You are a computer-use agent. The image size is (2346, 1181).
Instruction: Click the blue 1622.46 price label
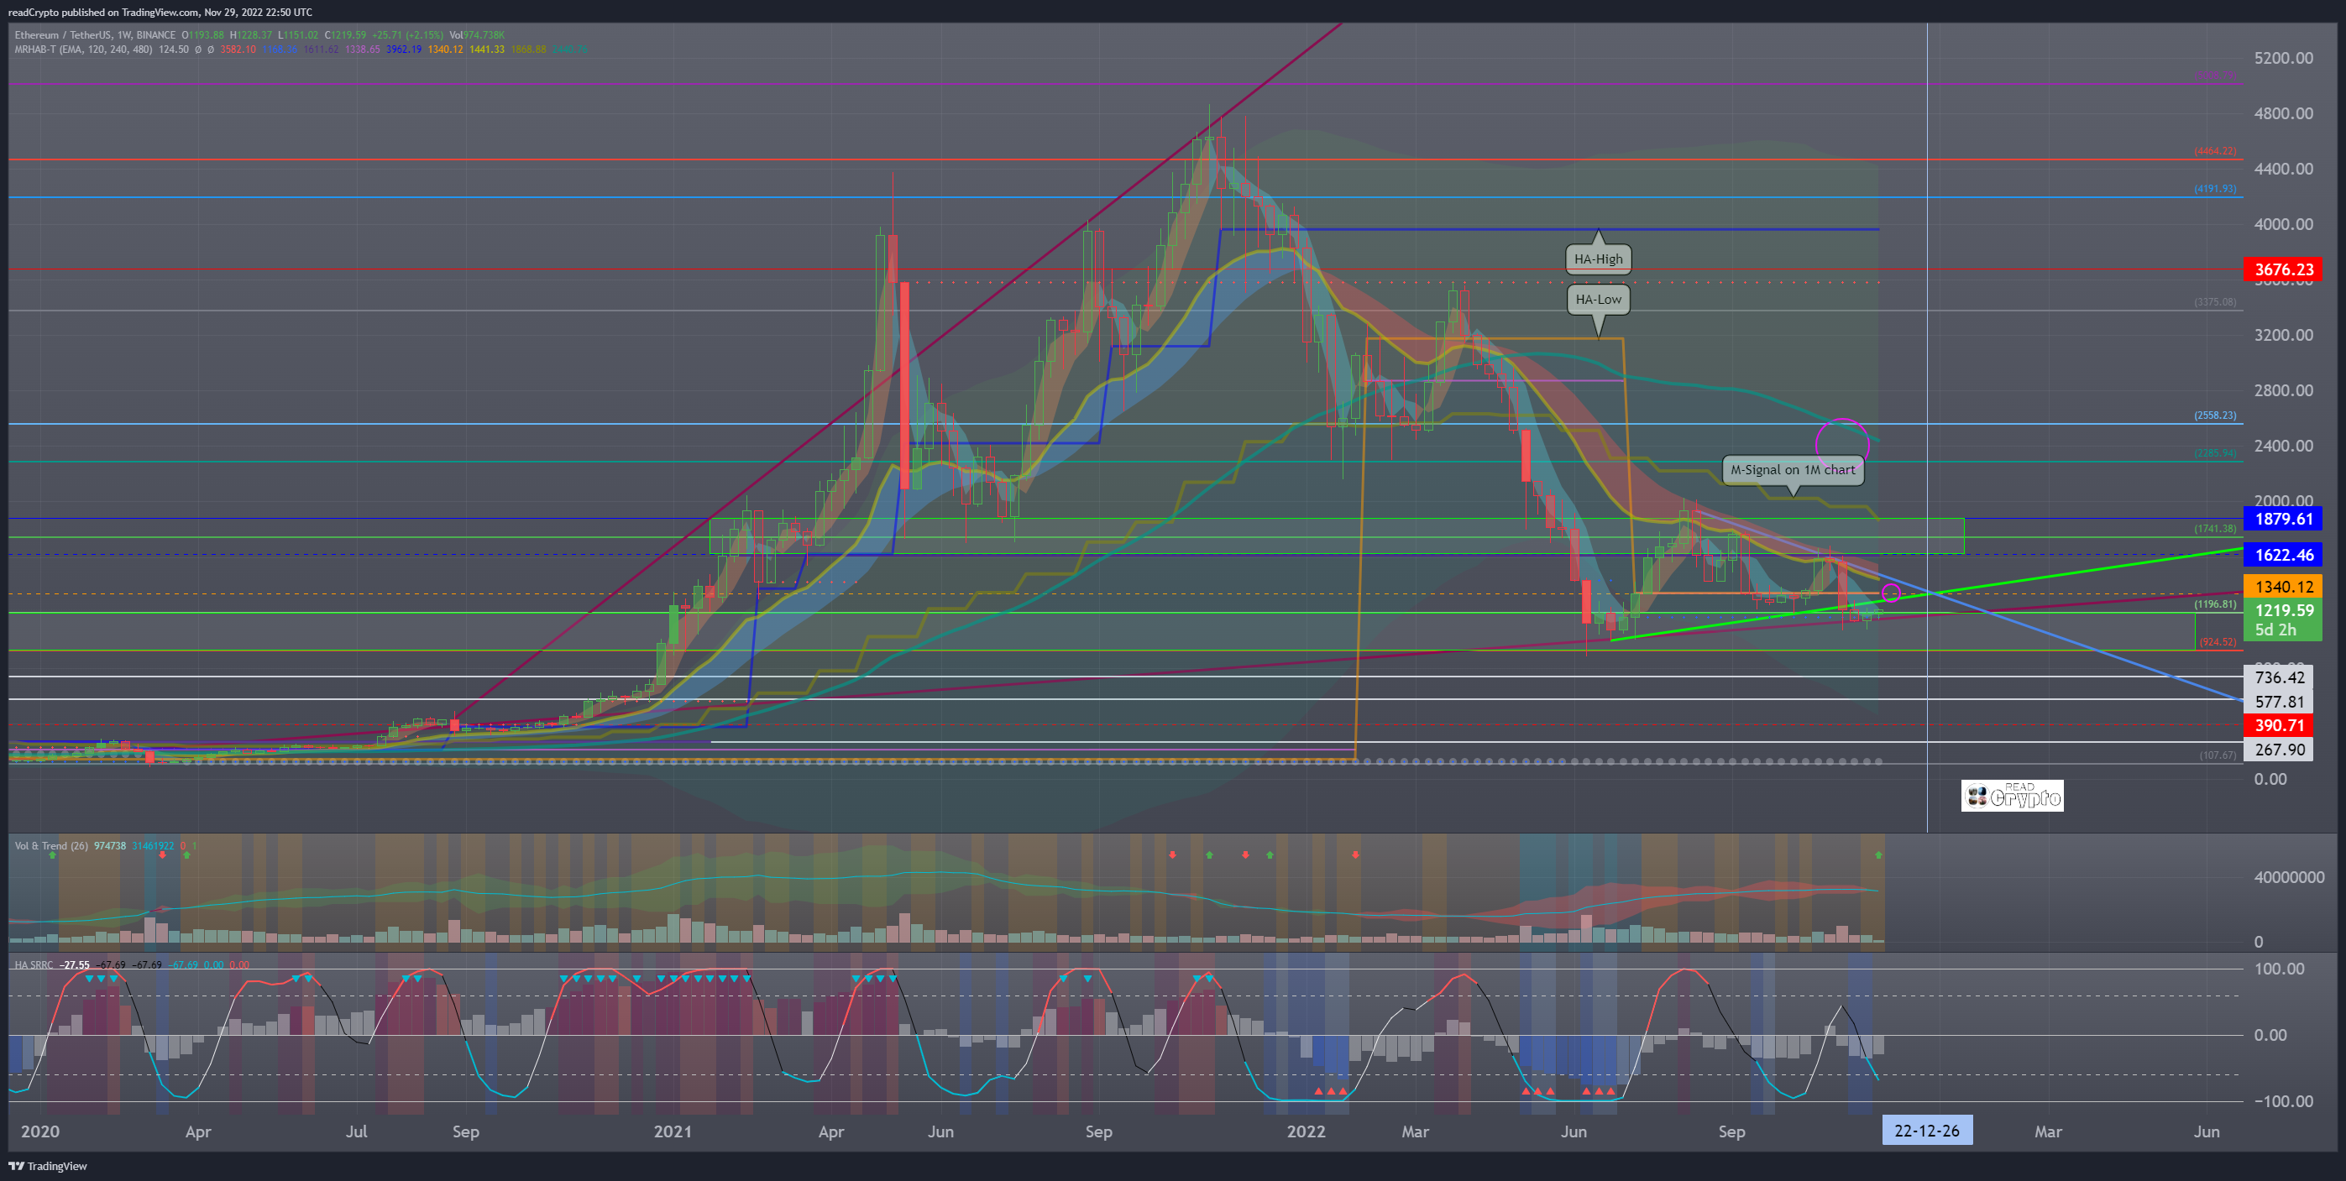click(2283, 555)
